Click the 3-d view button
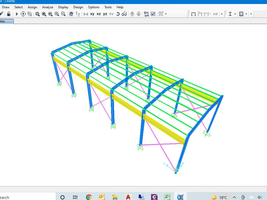 point(85,14)
